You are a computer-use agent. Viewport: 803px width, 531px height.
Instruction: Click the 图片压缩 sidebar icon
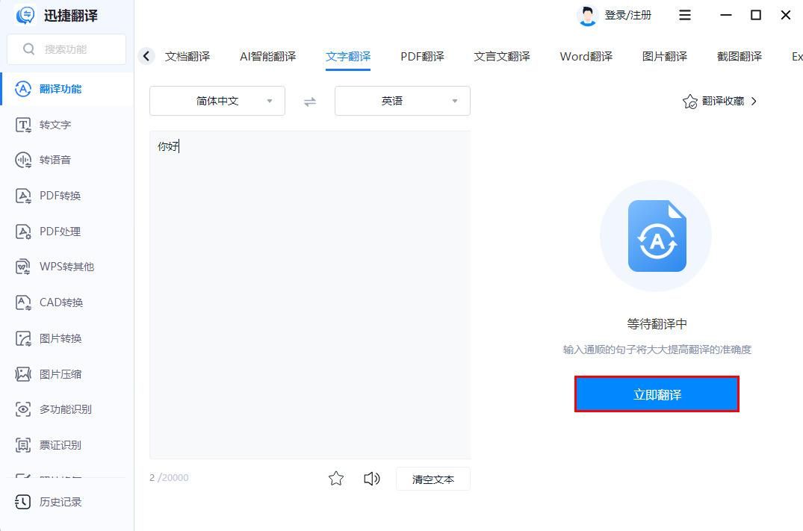23,374
